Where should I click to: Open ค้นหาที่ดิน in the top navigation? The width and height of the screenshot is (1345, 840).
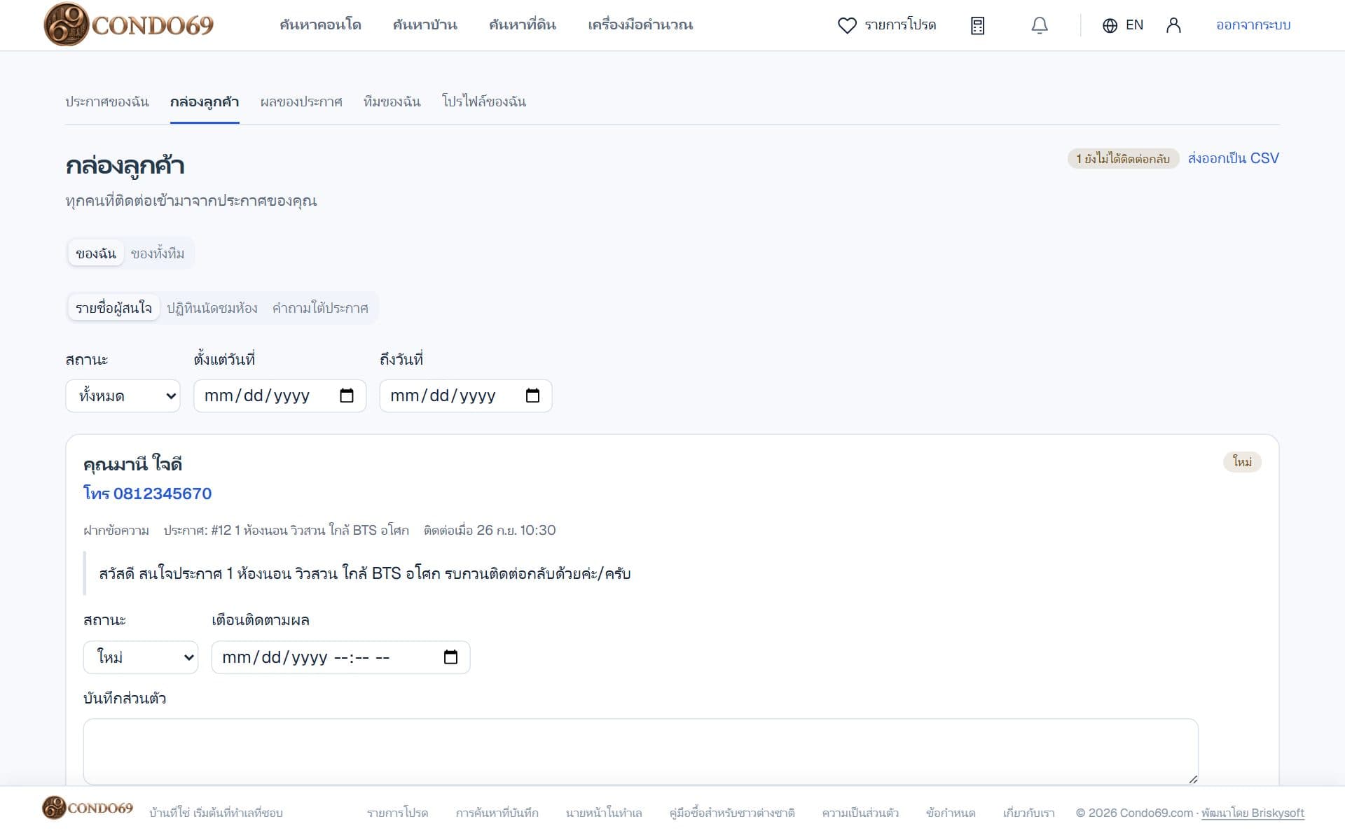point(523,25)
